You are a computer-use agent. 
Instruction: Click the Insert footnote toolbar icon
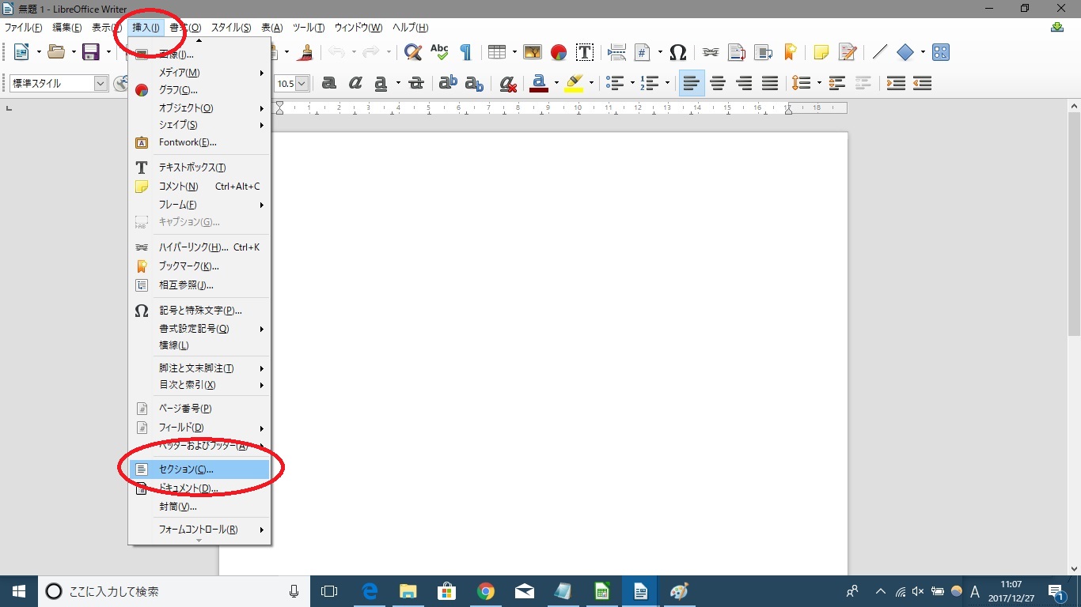pyautogui.click(x=737, y=52)
